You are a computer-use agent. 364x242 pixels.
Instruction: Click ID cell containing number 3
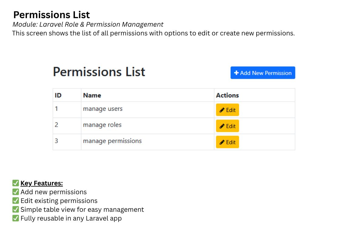[x=56, y=141]
